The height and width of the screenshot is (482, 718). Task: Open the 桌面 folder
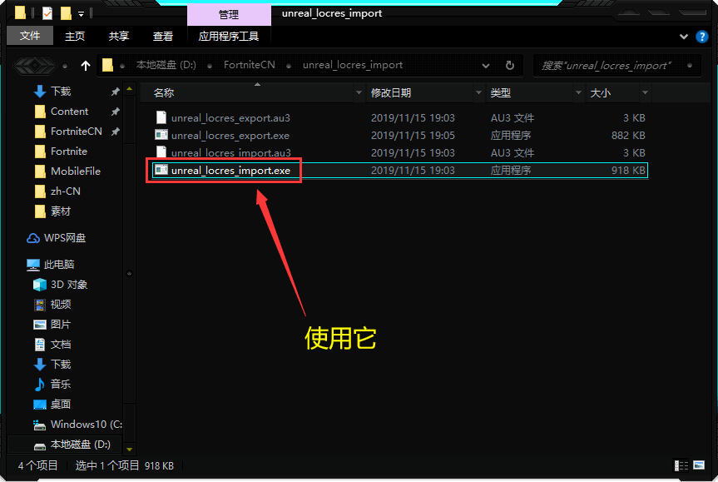(61, 404)
